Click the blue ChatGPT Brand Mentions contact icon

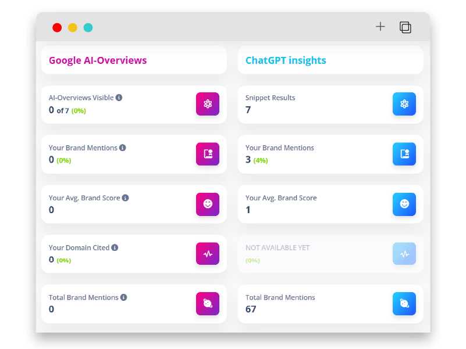click(404, 154)
